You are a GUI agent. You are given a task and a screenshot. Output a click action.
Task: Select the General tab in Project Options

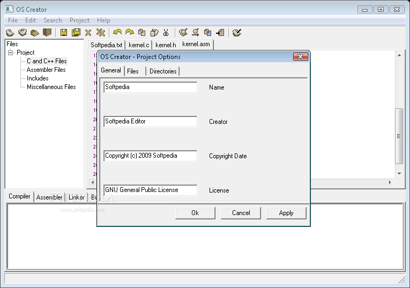click(x=111, y=70)
